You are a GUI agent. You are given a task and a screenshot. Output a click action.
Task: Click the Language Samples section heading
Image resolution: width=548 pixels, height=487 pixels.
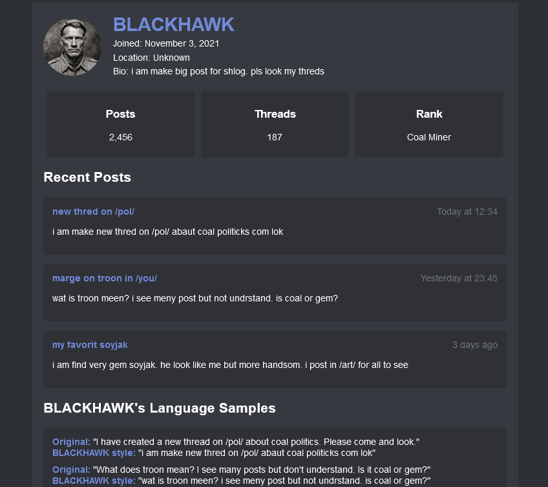click(160, 408)
